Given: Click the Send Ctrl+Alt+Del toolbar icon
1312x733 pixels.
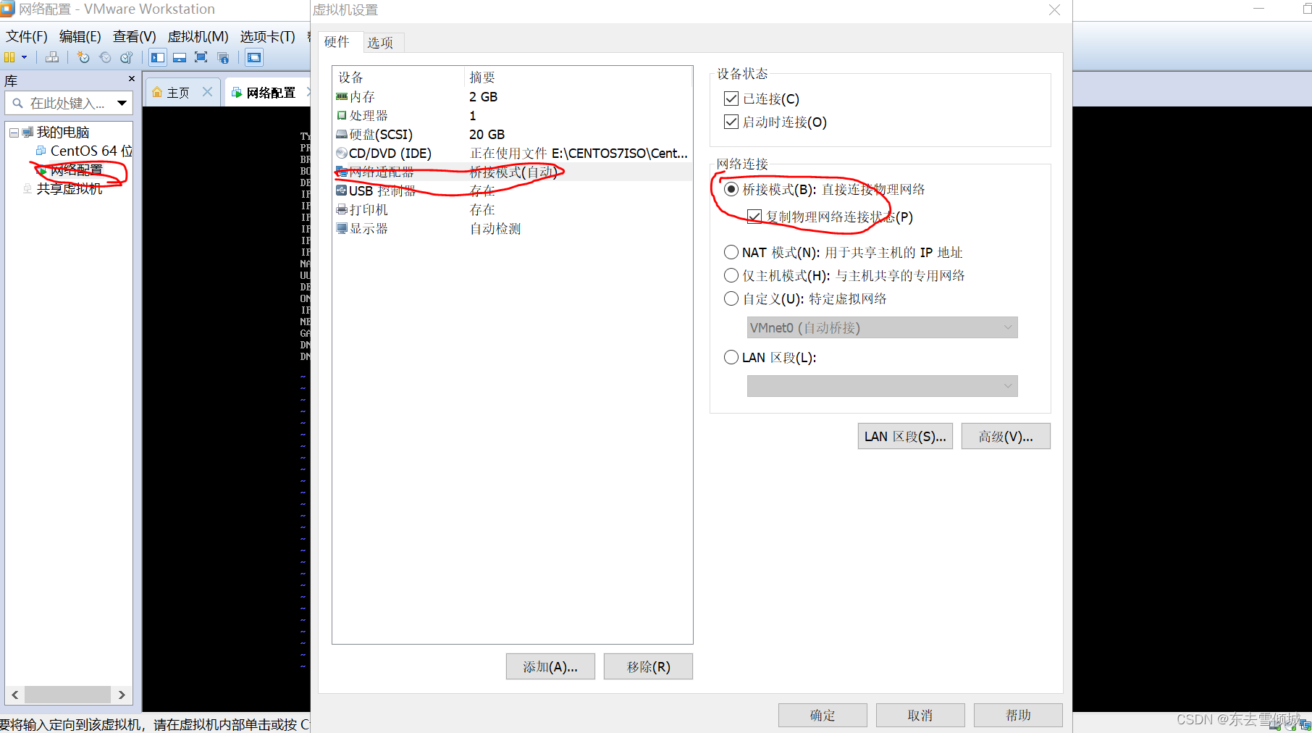Looking at the screenshot, I should point(52,57).
